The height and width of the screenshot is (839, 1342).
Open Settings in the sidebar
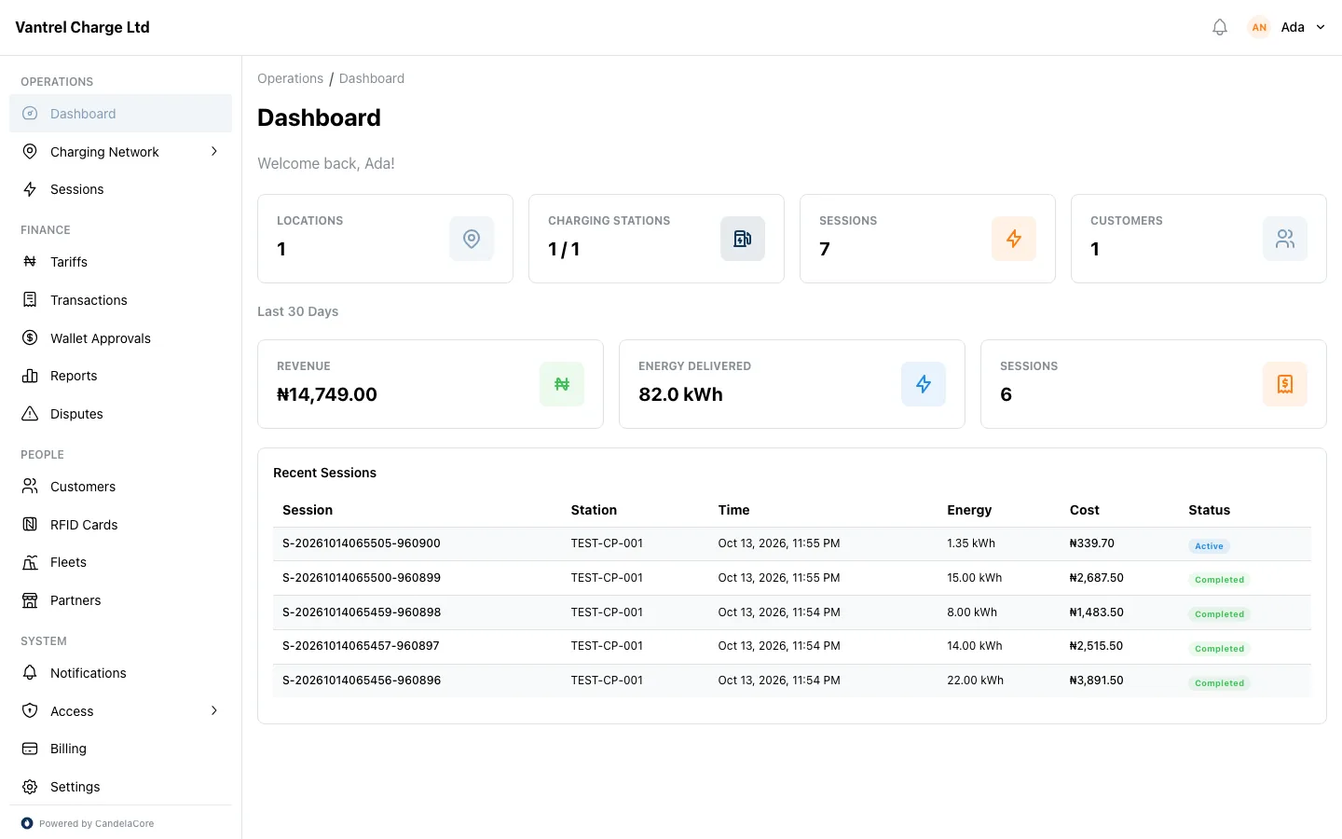click(120, 787)
